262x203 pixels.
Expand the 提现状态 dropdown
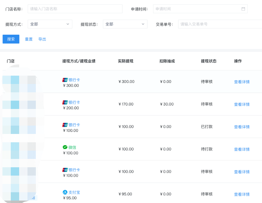click(125, 24)
